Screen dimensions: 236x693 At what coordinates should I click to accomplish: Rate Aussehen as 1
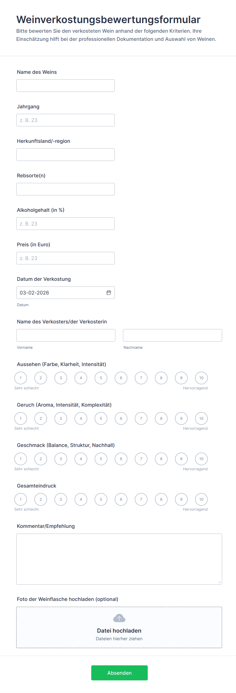[x=21, y=378]
